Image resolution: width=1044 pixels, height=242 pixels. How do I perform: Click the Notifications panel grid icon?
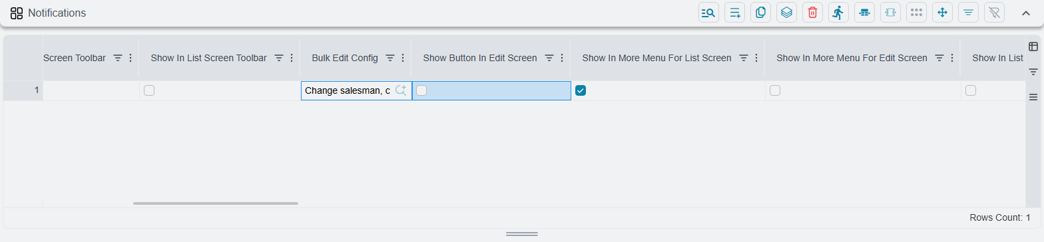pos(17,13)
